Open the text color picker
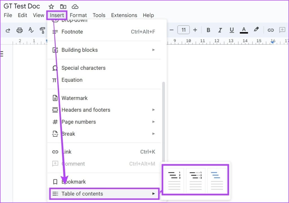Image resolution: width=289 pixels, height=203 pixels. [x=244, y=30]
